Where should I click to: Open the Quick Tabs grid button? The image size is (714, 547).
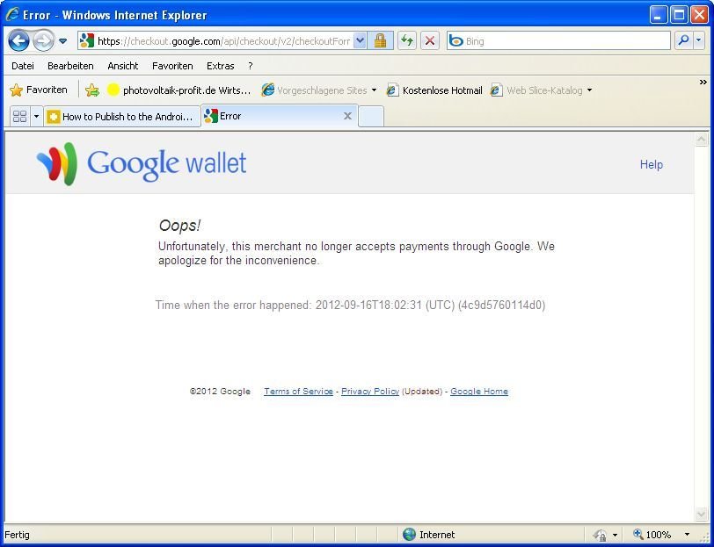(x=19, y=117)
